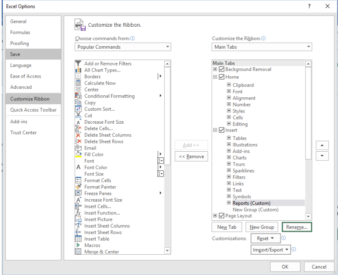The image size is (339, 275).
Task: Expand the Background Removal tab node
Action: point(215,69)
